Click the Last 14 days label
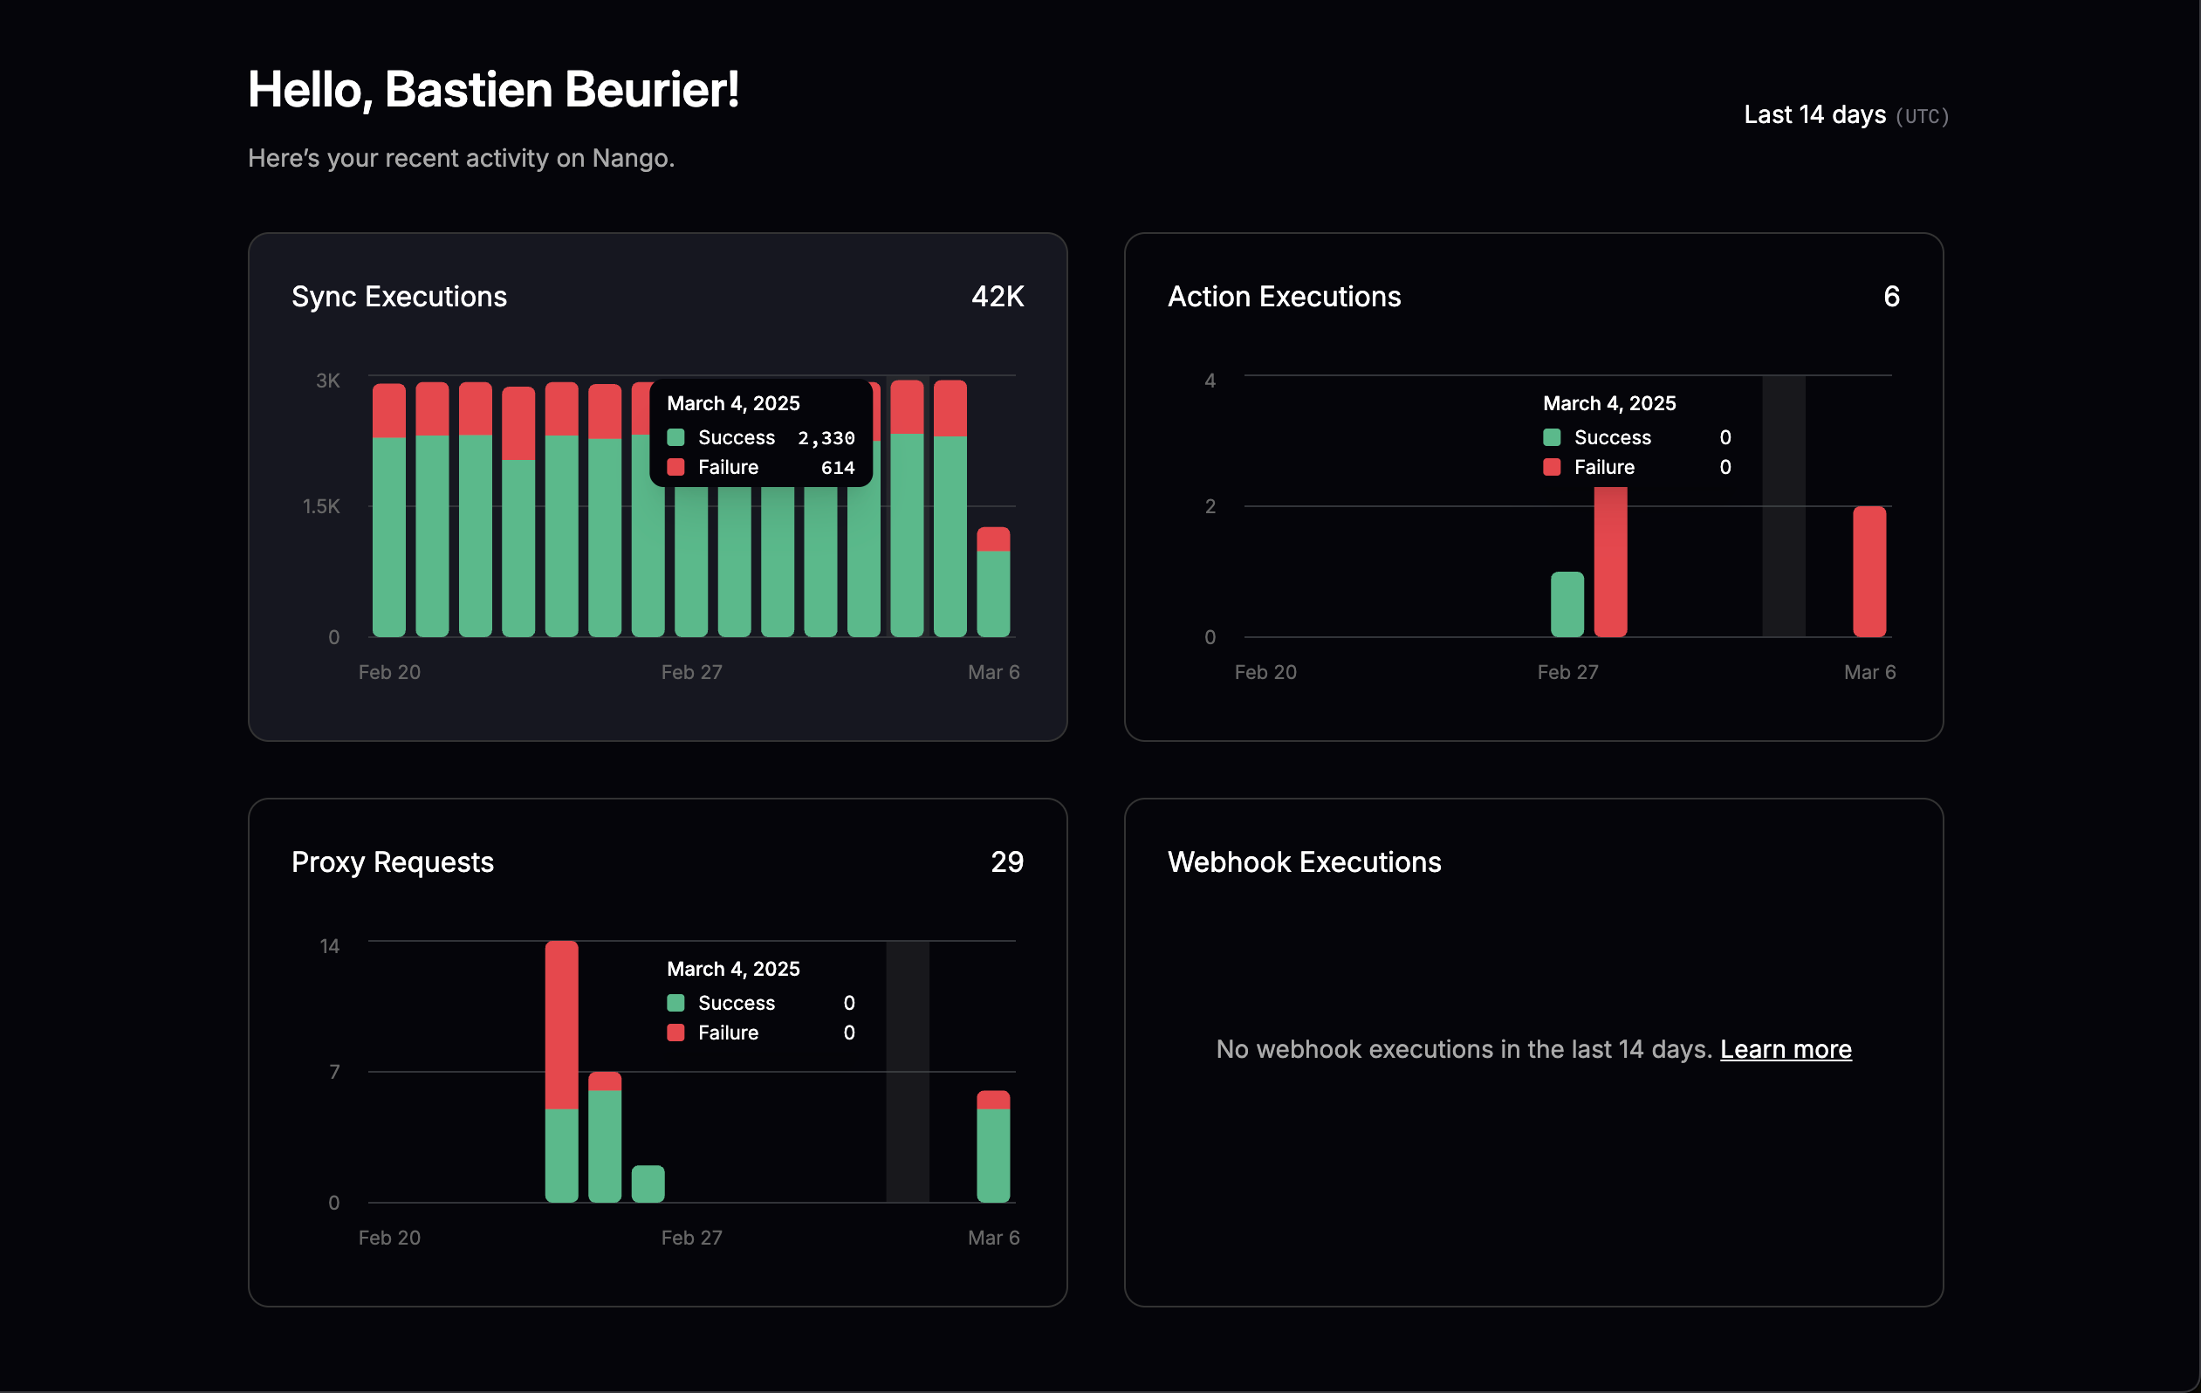This screenshot has width=2201, height=1393. pos(1814,115)
